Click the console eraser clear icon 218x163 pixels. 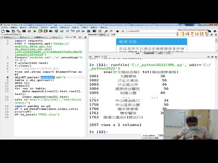coord(212,57)
